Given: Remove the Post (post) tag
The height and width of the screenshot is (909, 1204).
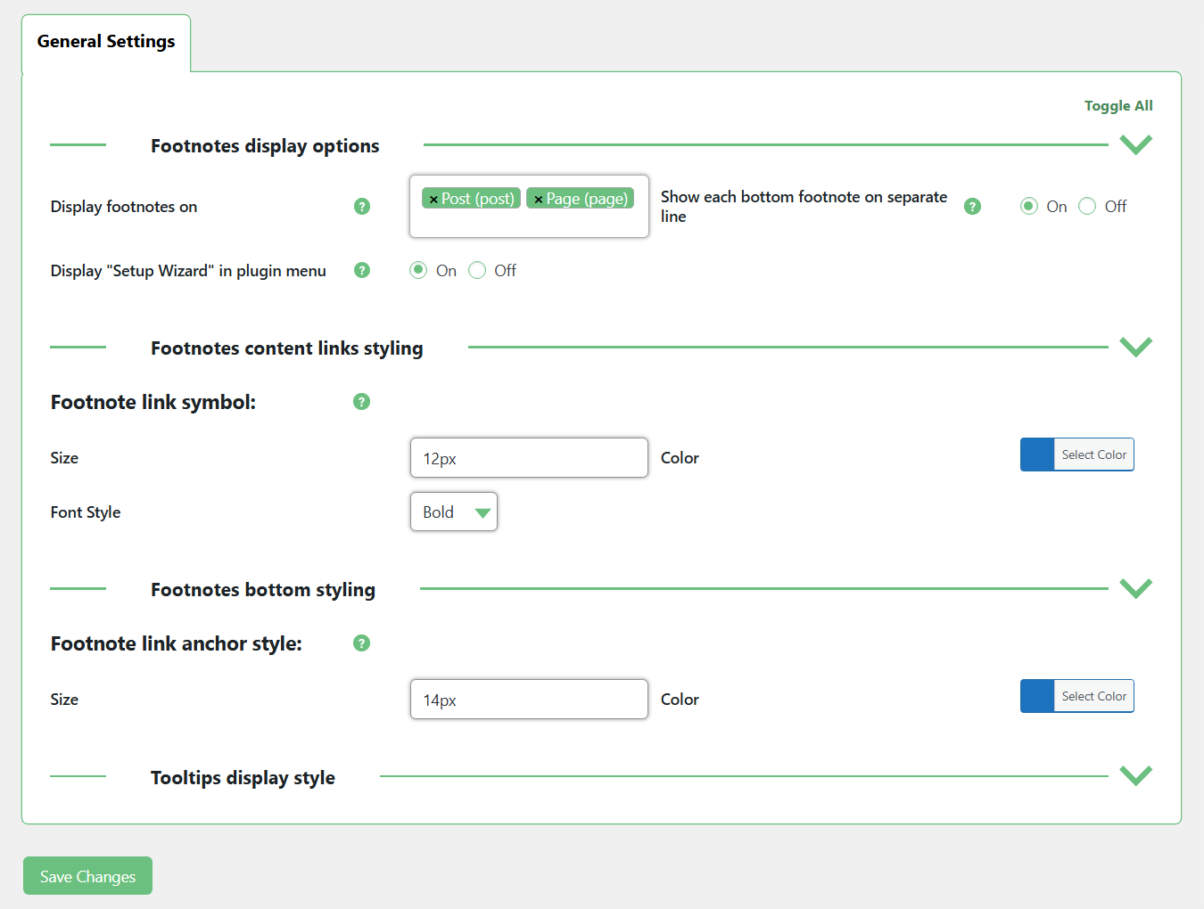Looking at the screenshot, I should [433, 200].
